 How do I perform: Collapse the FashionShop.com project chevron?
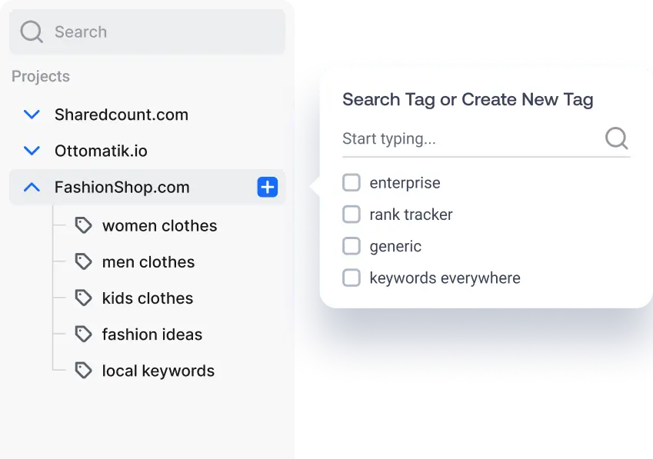pyautogui.click(x=31, y=187)
